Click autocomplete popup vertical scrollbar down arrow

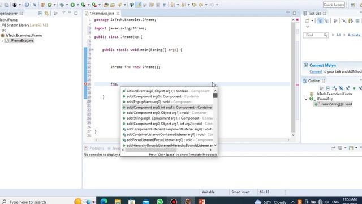[x=215, y=145]
